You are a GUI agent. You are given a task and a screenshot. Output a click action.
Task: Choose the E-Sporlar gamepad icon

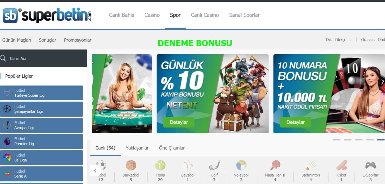click(370, 165)
